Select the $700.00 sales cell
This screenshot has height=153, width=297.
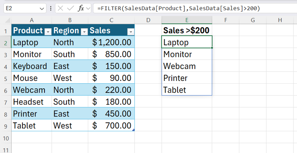(111, 125)
